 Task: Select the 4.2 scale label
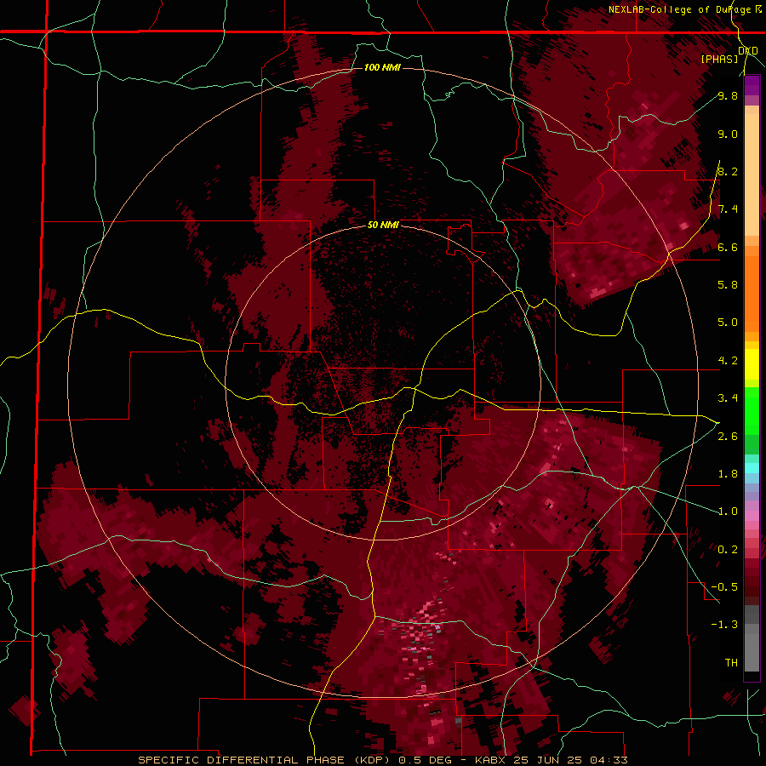728,361
